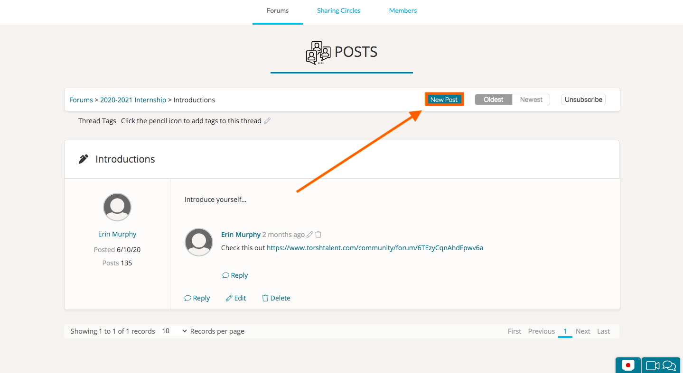The width and height of the screenshot is (683, 373).
Task: Sort posts by Newest
Action: tap(531, 100)
